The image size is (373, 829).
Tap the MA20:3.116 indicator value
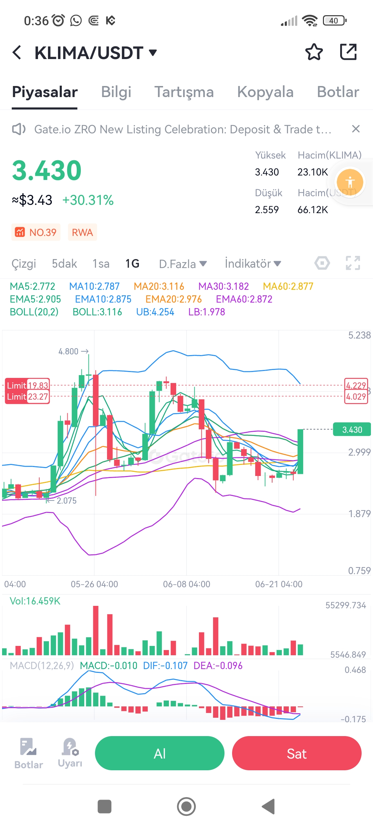click(159, 286)
